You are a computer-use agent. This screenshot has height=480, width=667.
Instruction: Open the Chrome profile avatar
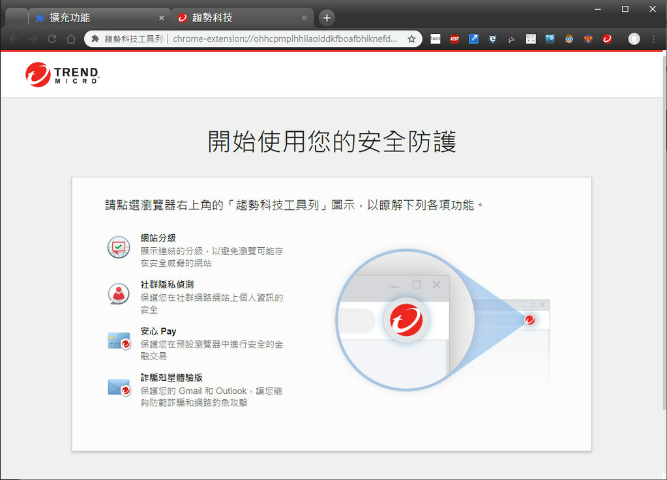tap(634, 39)
